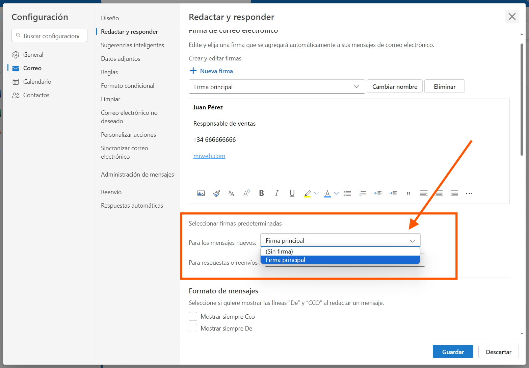The height and width of the screenshot is (368, 529).
Task: Click the vertical scrollbar thumb
Action: (522, 100)
